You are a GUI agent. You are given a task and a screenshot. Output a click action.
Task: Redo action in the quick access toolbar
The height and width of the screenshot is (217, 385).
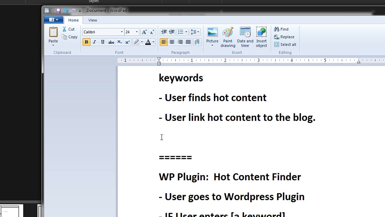click(73, 11)
